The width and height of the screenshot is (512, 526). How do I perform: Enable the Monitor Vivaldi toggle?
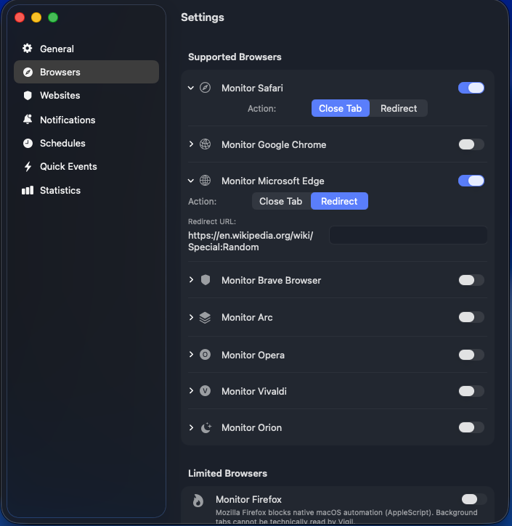(471, 391)
